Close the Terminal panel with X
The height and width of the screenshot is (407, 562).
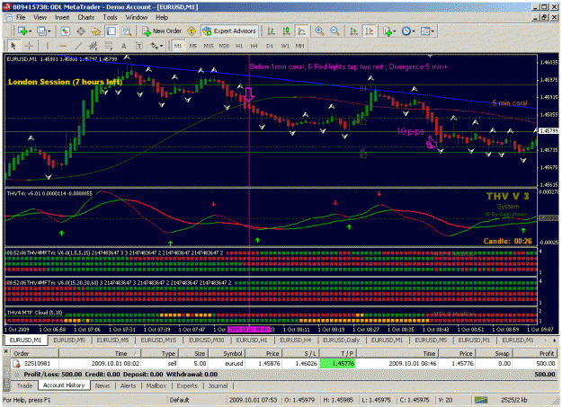[5, 352]
